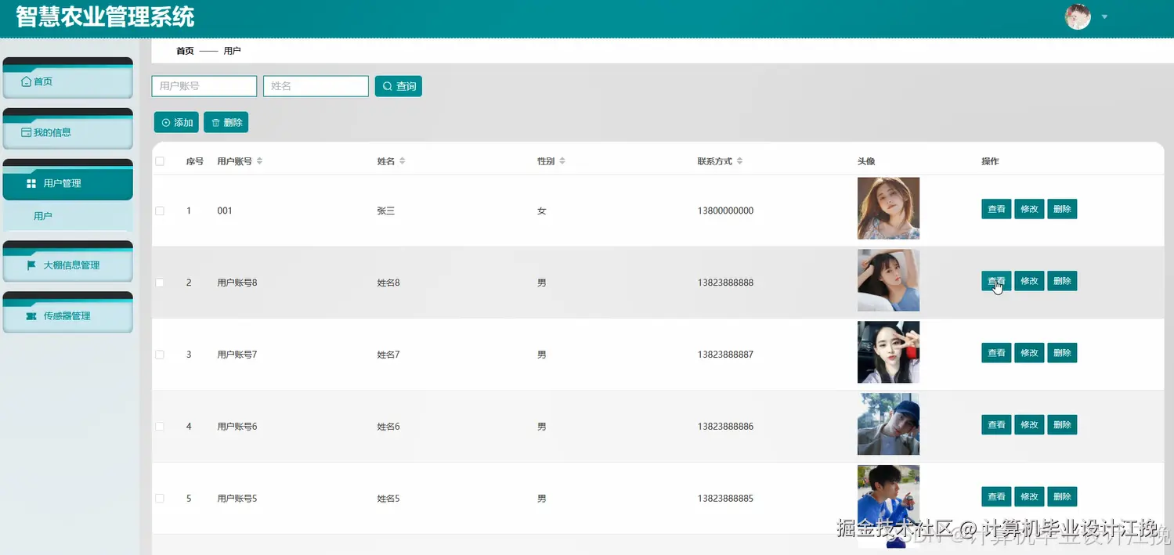Expand the header account dropdown arrow

(x=1104, y=16)
